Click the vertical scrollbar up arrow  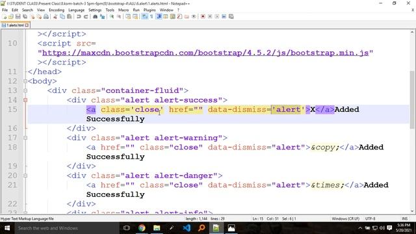tap(412, 32)
